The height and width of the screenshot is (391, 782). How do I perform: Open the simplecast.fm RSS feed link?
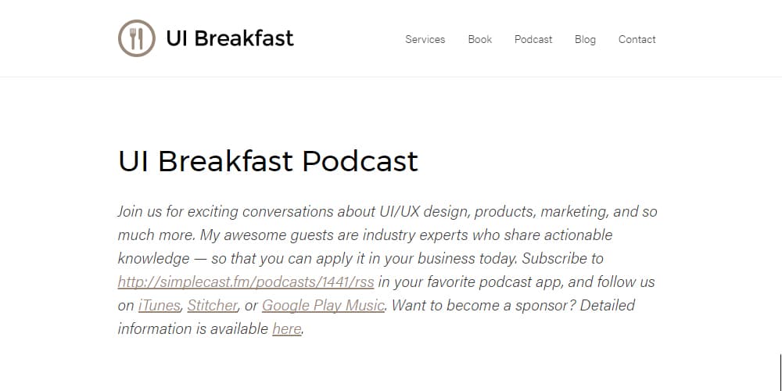point(246,282)
